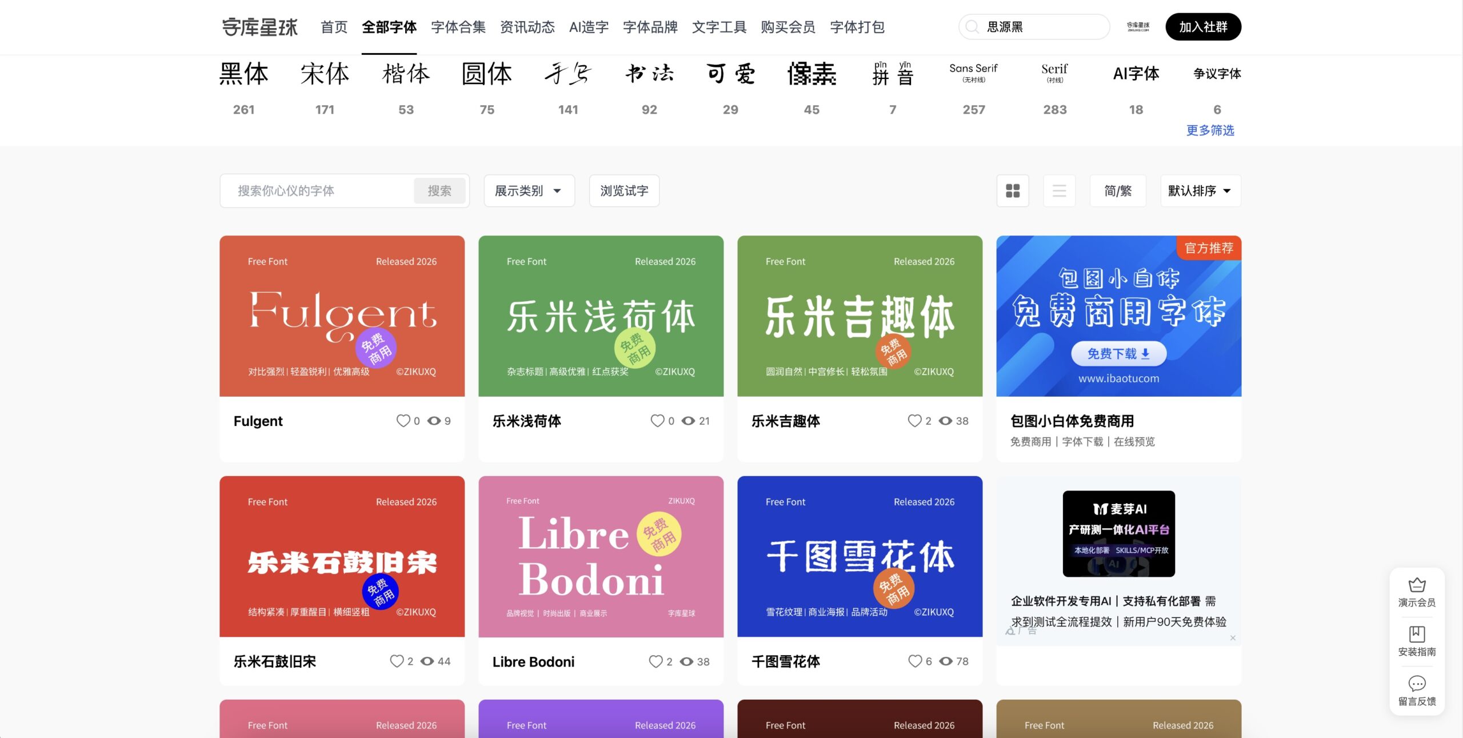Click the 字库星球 site logo
Image resolution: width=1463 pixels, height=738 pixels.
point(260,27)
